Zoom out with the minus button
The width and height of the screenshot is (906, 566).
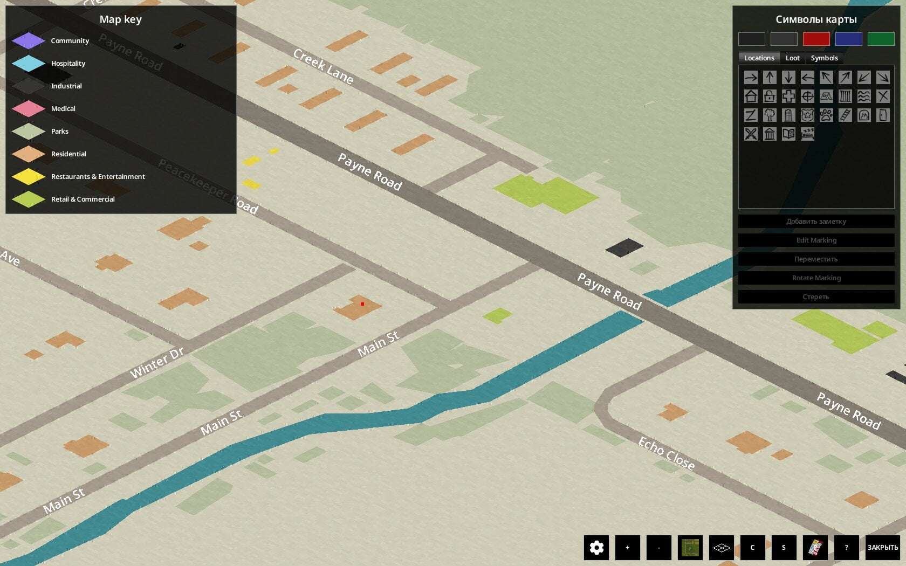point(659,548)
